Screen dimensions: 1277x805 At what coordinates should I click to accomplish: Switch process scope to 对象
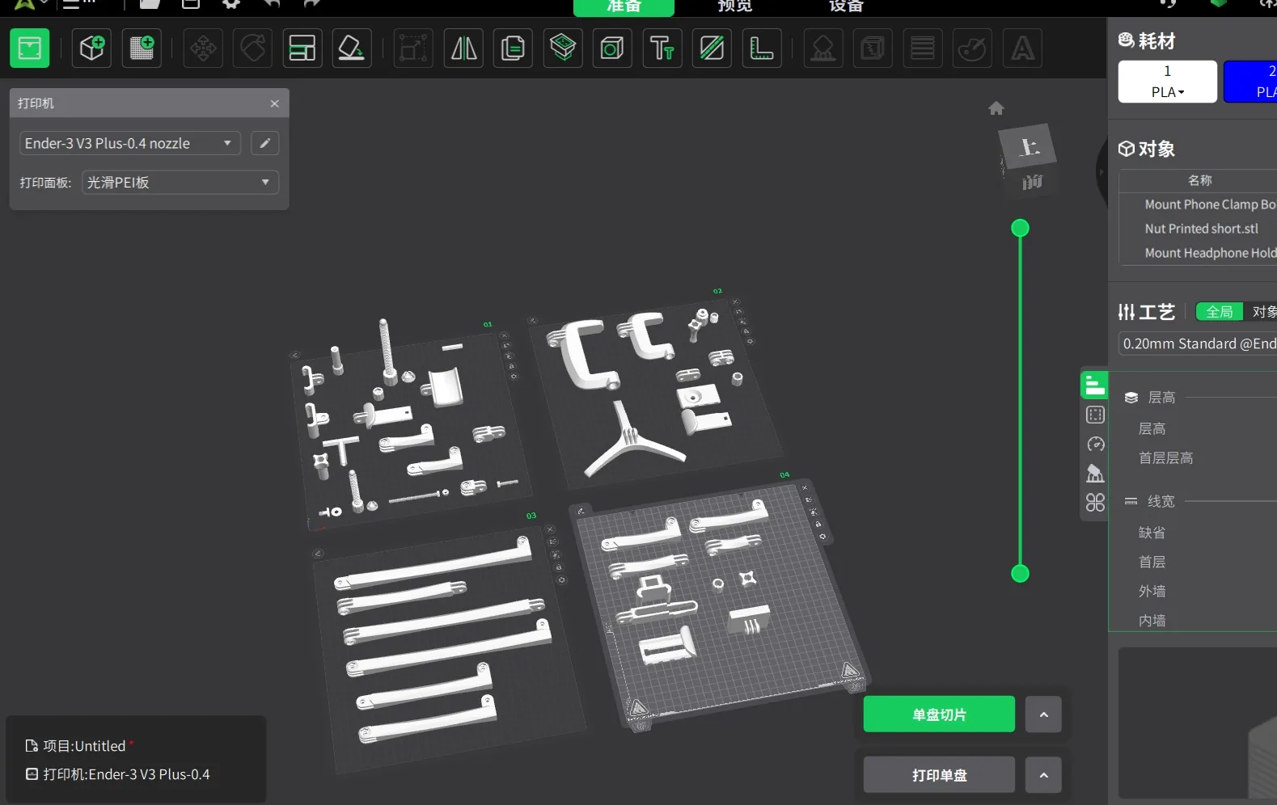[x=1262, y=312]
